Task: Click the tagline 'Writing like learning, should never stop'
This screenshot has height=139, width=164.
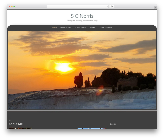Action: tap(82, 20)
